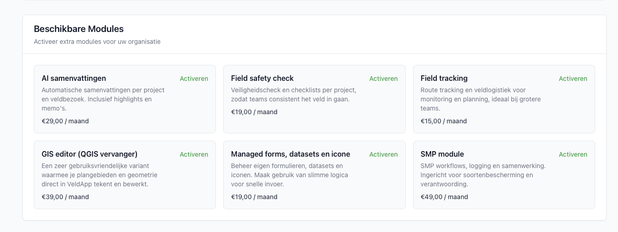Click the GIS editor (QGIS vervanger) title
618x232 pixels.
(89, 154)
